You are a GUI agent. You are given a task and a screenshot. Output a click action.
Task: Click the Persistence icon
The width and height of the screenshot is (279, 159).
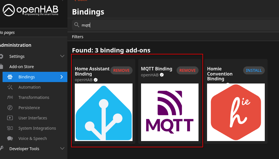tap(10, 108)
